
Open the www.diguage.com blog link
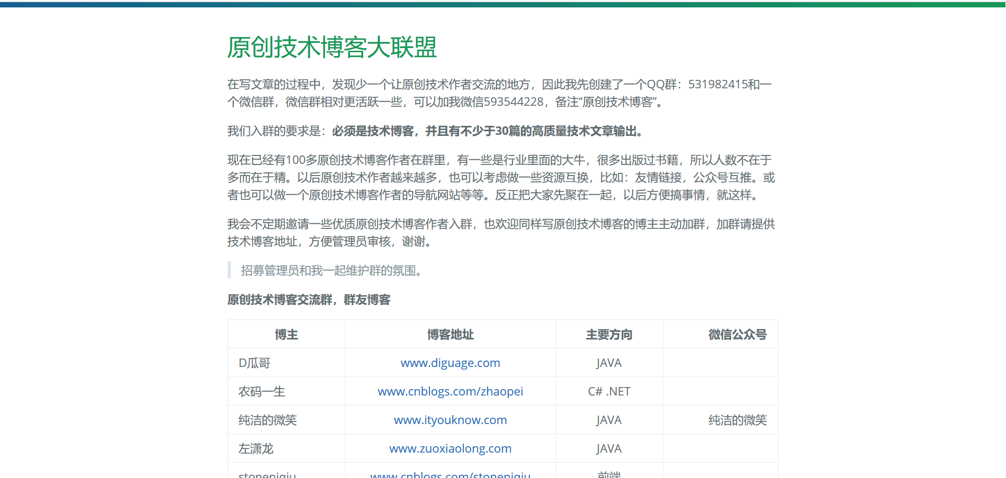pyautogui.click(x=450, y=363)
